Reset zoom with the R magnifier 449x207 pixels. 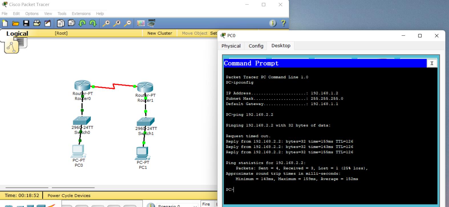click(x=117, y=23)
